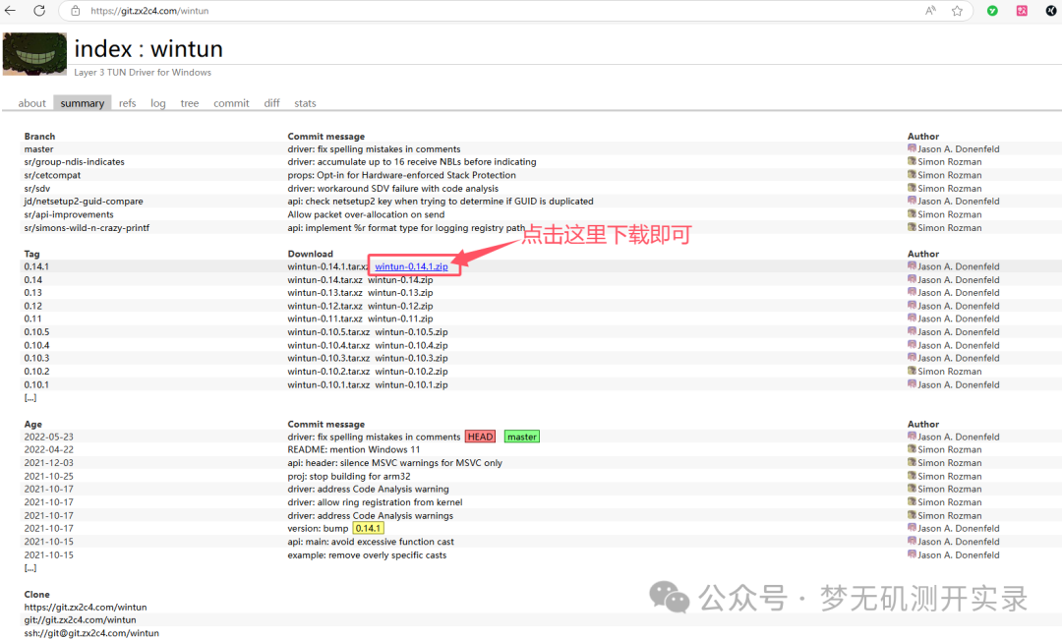1062x641 pixels.
Task: Download wintun-0.10.2.tar.xz
Action: coord(328,371)
